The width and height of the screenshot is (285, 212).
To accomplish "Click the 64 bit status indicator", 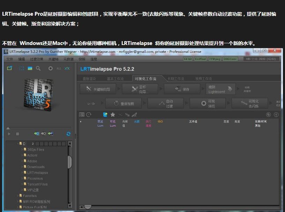I will click(x=188, y=59).
